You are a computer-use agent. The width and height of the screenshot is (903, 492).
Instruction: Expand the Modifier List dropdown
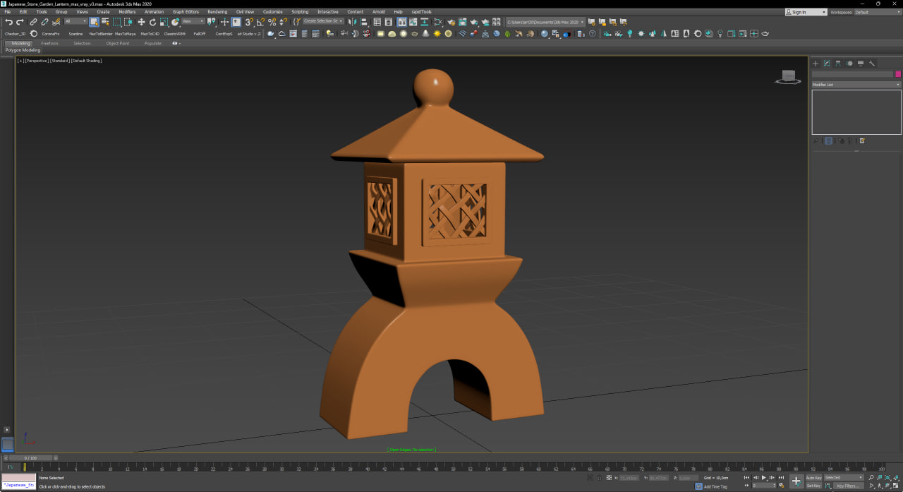856,85
